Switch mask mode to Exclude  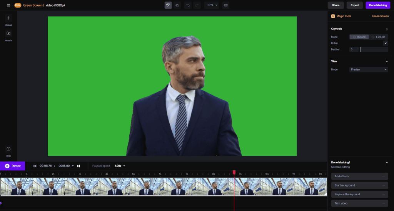[x=378, y=37]
